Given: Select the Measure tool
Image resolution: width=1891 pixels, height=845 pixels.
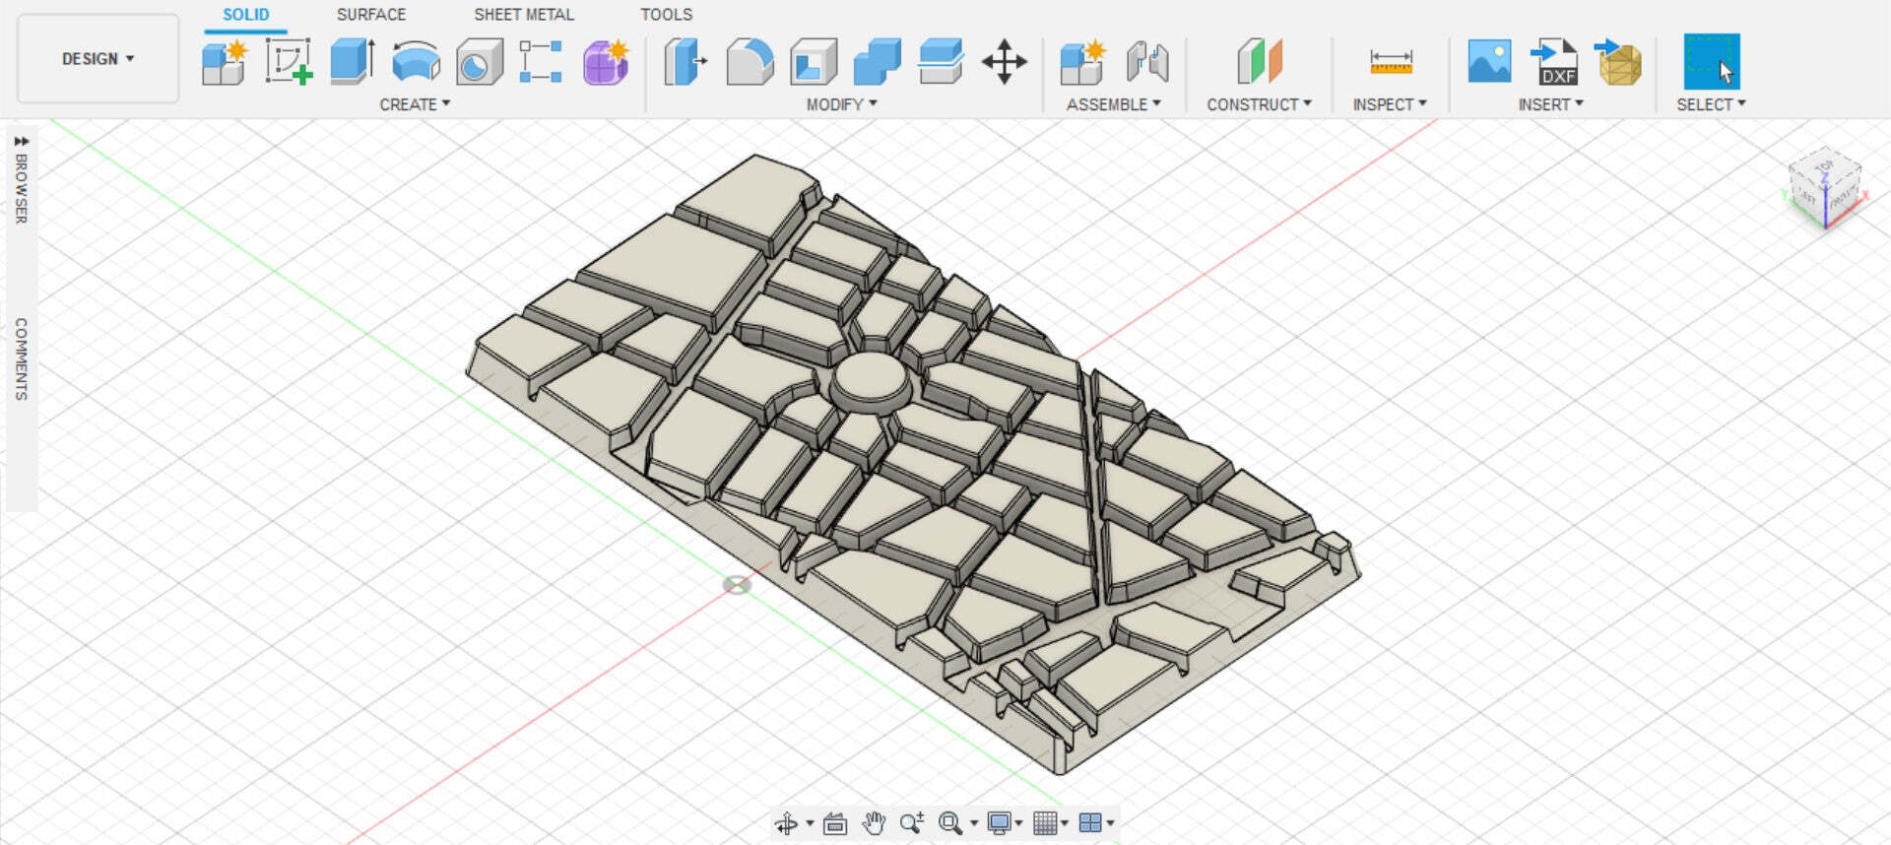Looking at the screenshot, I should point(1391,62).
